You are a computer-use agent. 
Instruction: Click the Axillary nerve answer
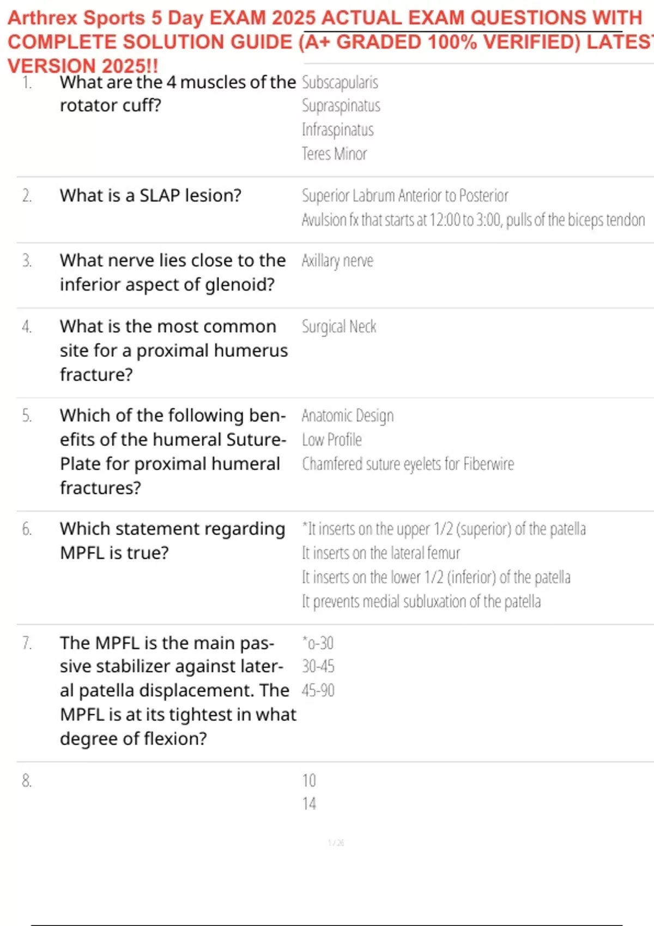pyautogui.click(x=337, y=261)
